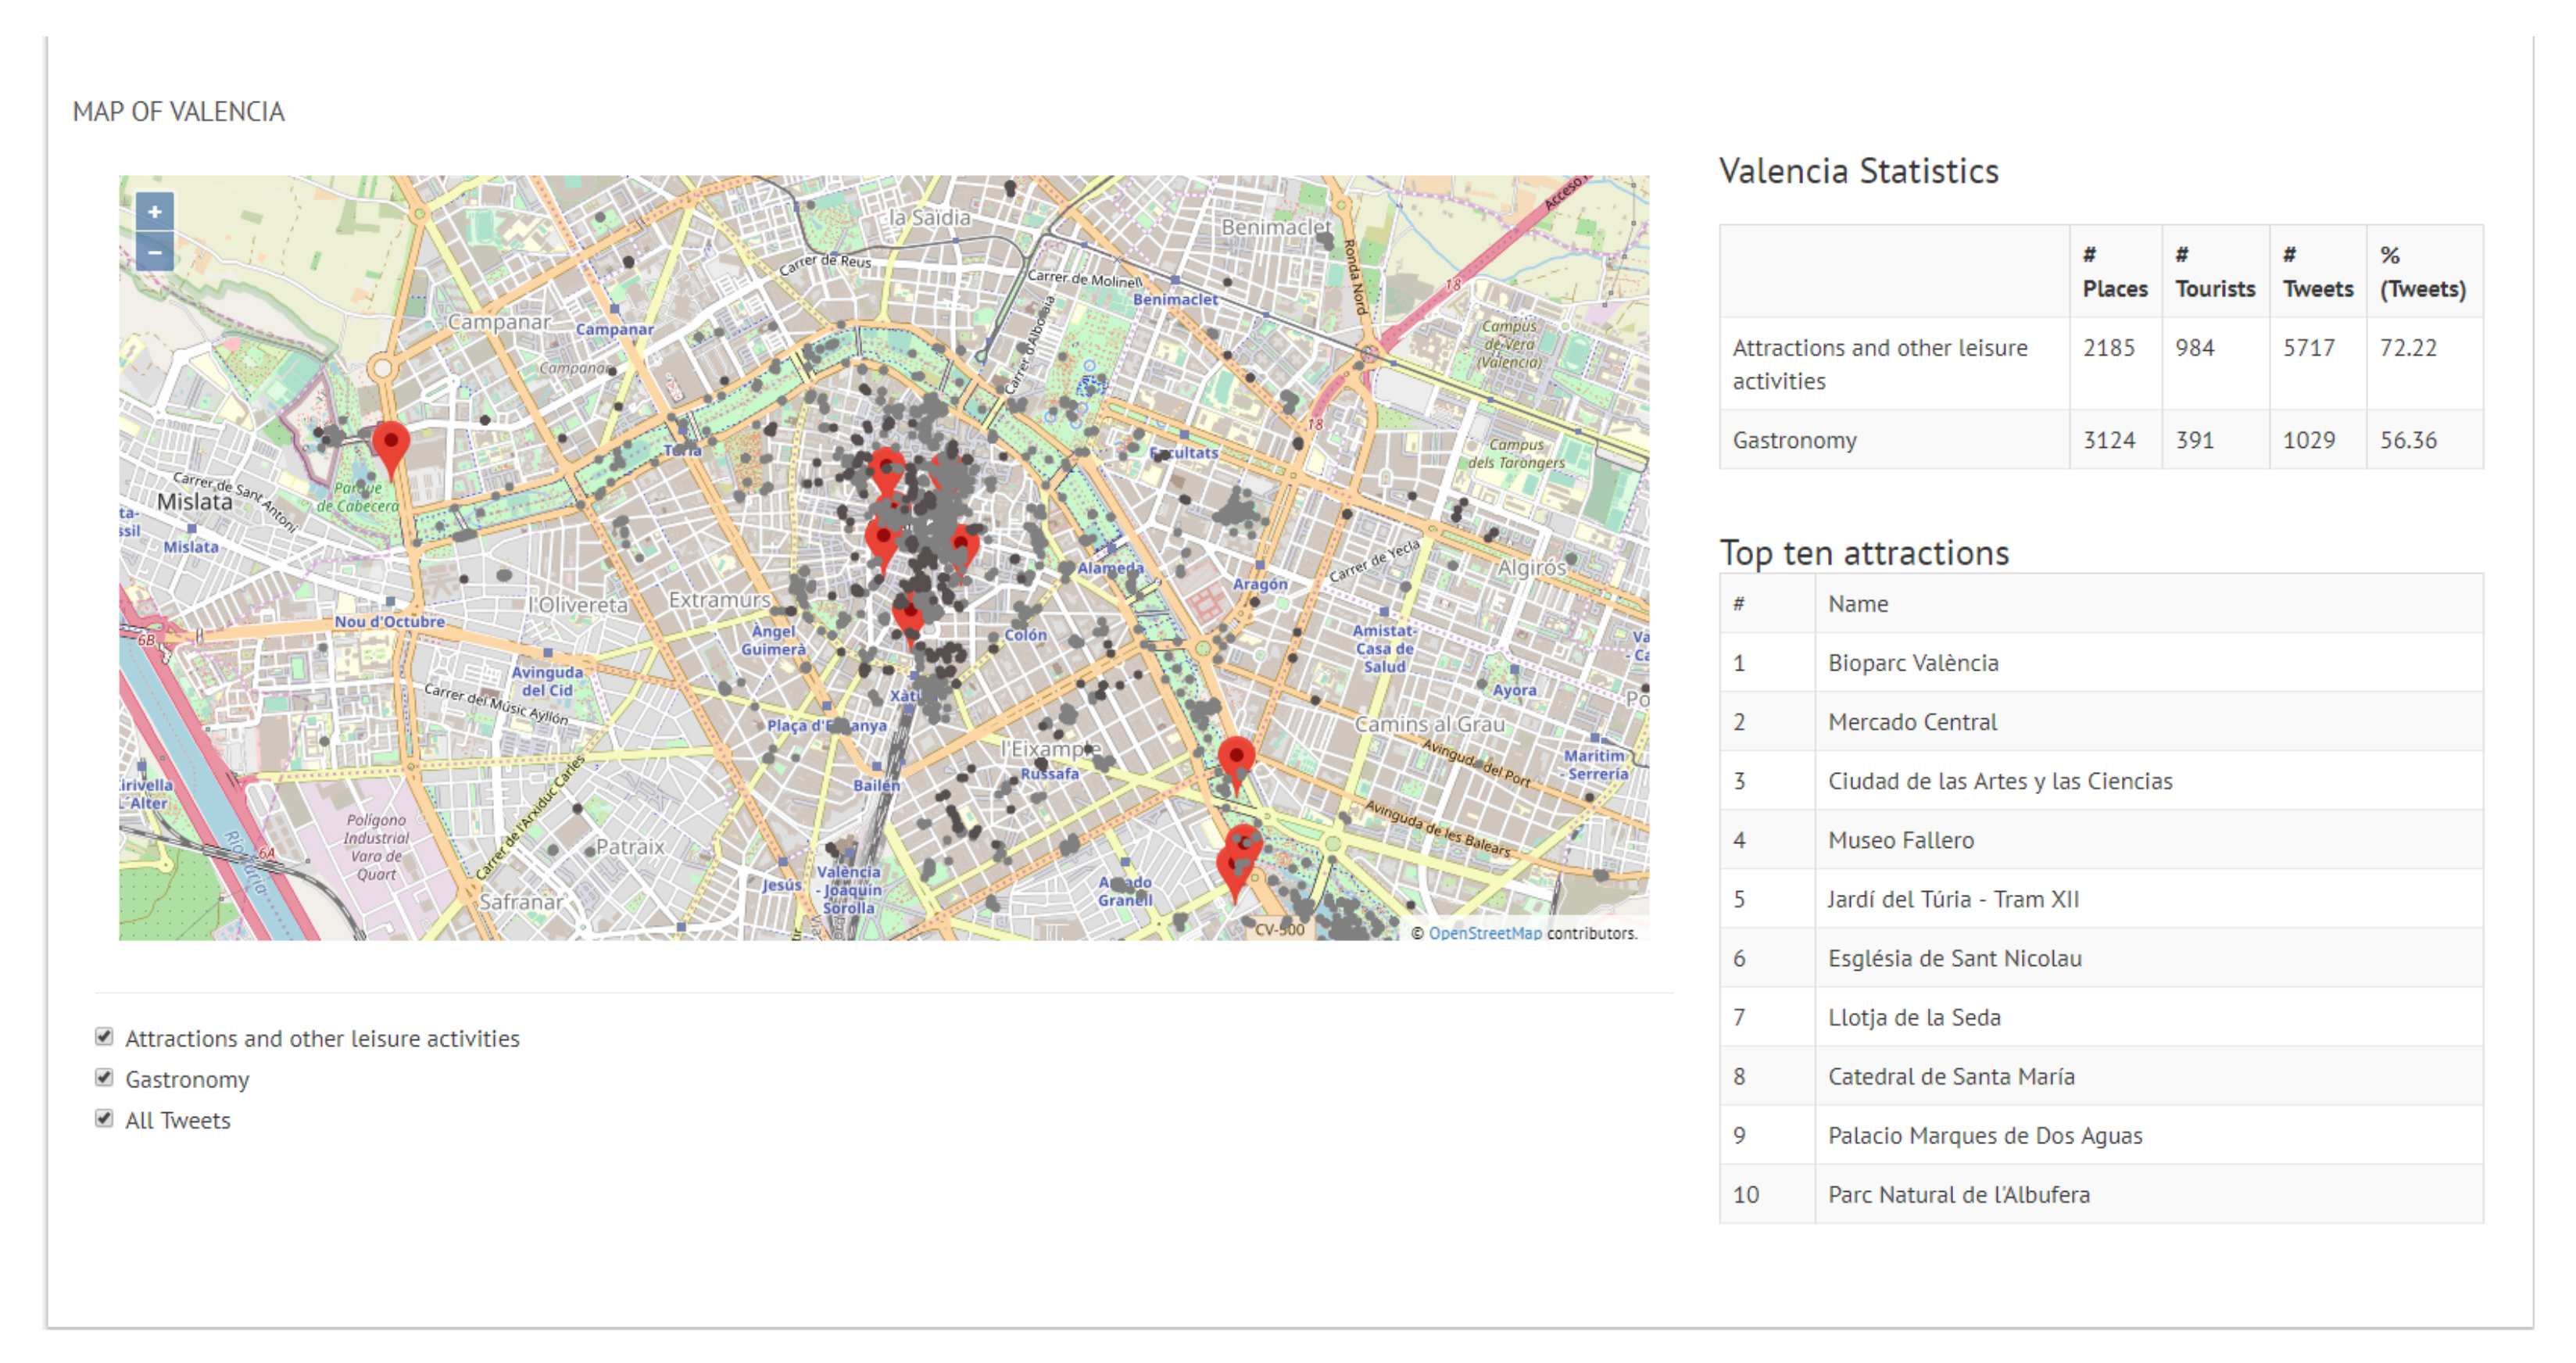Click the map zoom out minus button
This screenshot has width=2576, height=1363.
tap(154, 252)
